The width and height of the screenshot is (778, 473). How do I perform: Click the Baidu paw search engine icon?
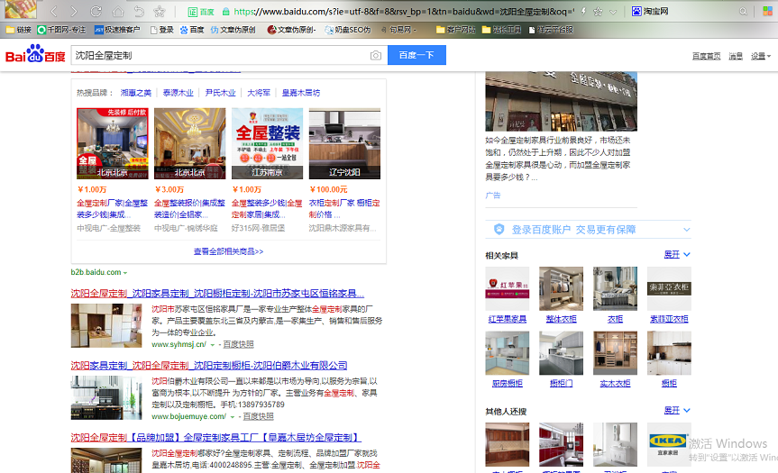pyautogui.click(x=636, y=11)
